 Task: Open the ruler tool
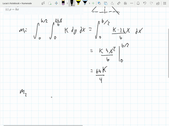[x=119, y=3]
